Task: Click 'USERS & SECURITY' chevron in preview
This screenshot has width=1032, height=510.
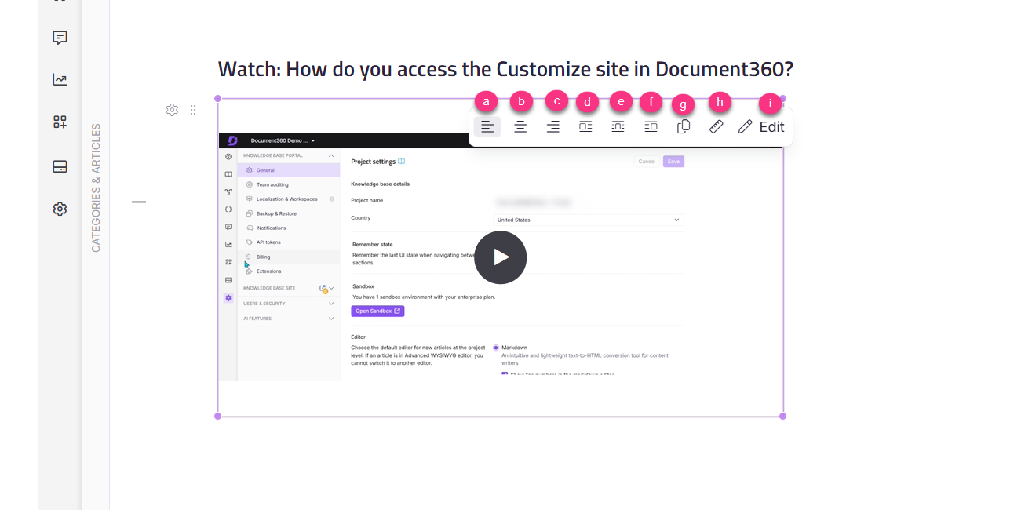Action: (x=332, y=304)
